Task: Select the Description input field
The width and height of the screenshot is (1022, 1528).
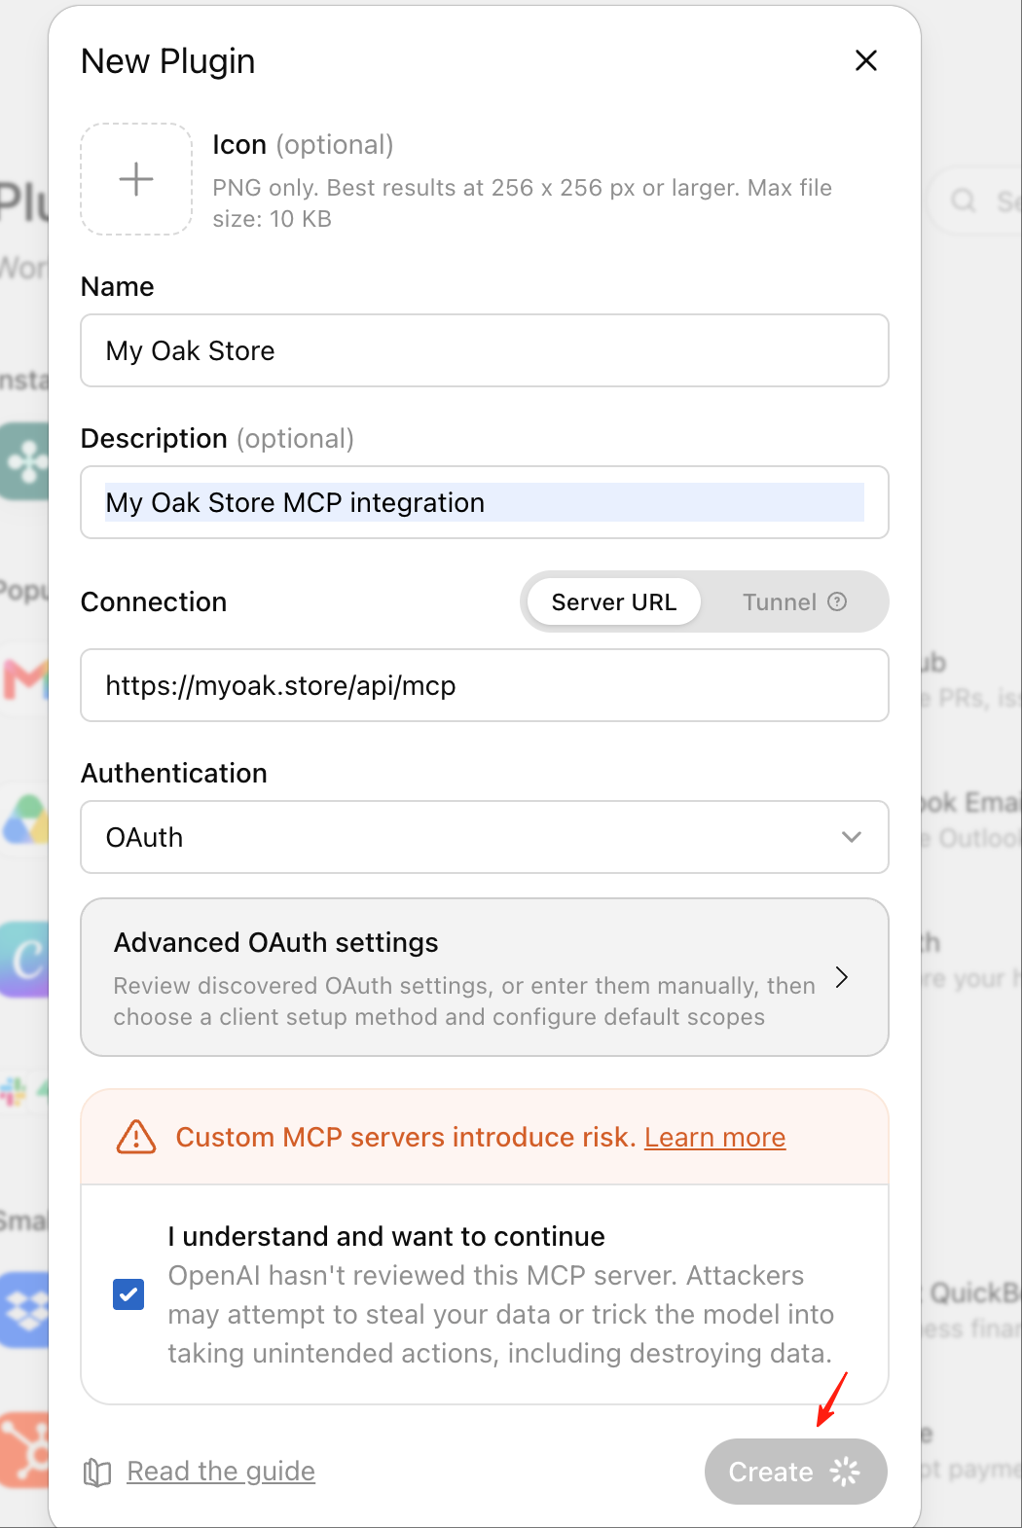Action: [x=485, y=502]
